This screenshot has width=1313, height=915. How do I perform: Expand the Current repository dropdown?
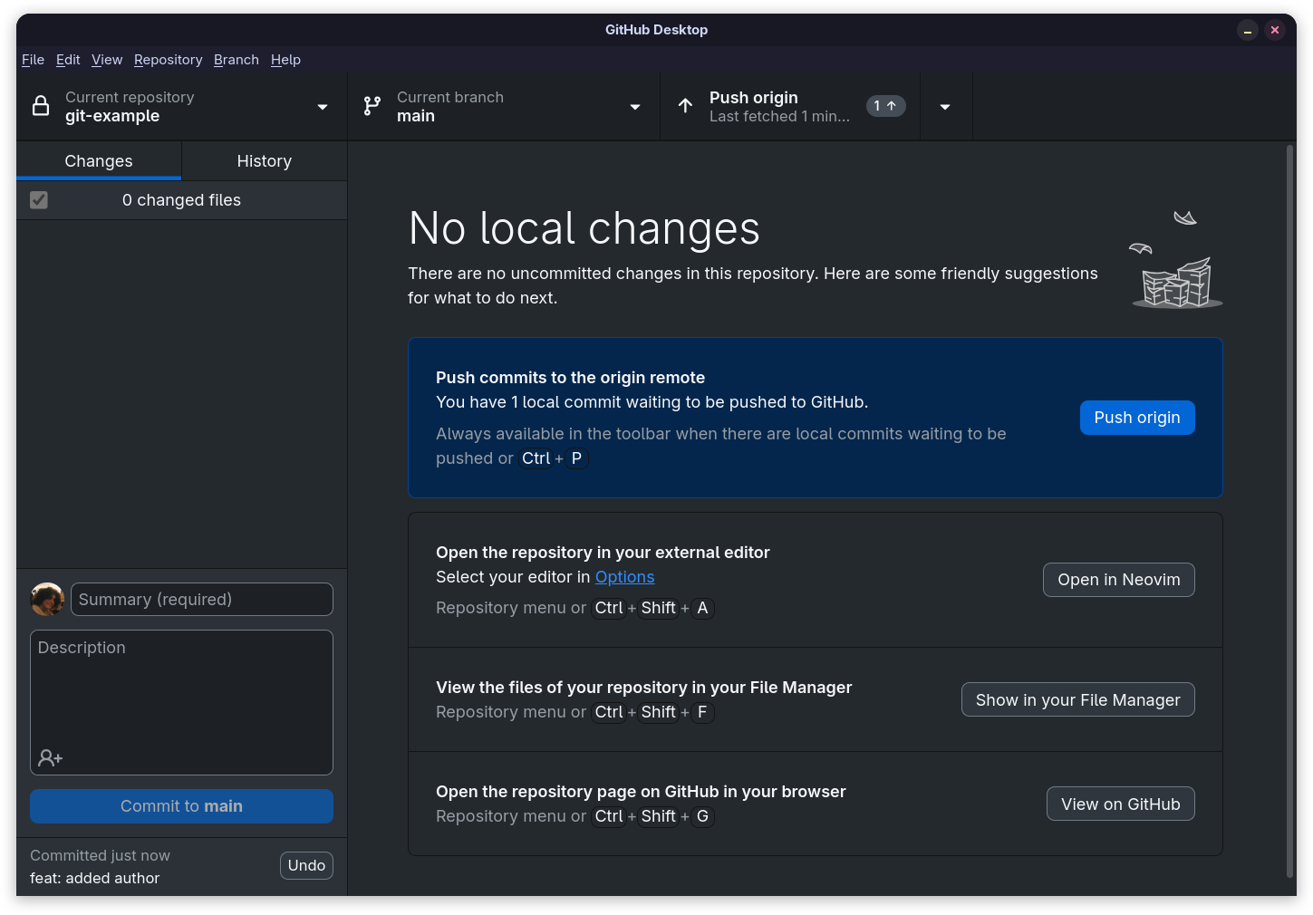pos(181,107)
